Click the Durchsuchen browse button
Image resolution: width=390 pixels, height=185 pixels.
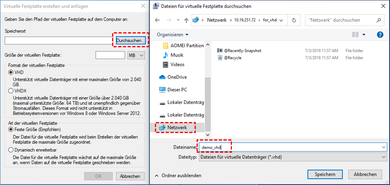(x=131, y=40)
